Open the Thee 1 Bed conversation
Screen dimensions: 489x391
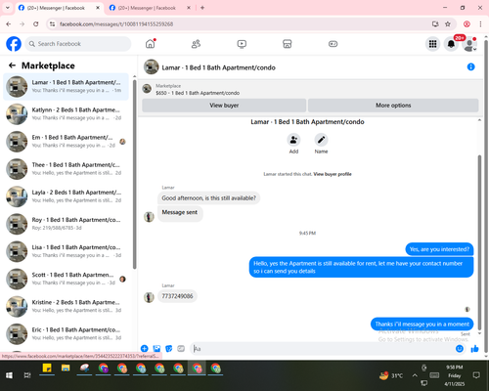(66, 169)
